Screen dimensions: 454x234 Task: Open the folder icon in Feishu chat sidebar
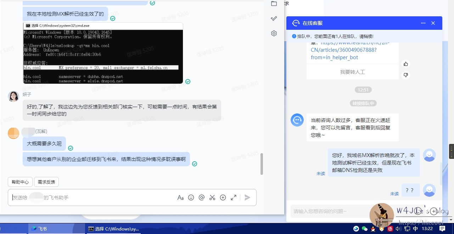tap(274, 4)
